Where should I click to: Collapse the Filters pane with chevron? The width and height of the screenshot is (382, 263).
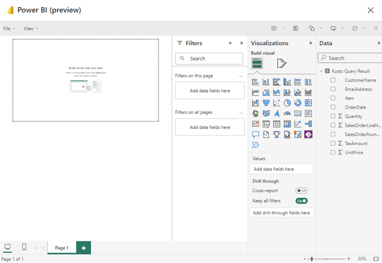click(242, 43)
